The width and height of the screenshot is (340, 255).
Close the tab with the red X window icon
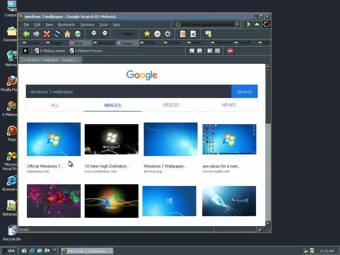point(217,51)
